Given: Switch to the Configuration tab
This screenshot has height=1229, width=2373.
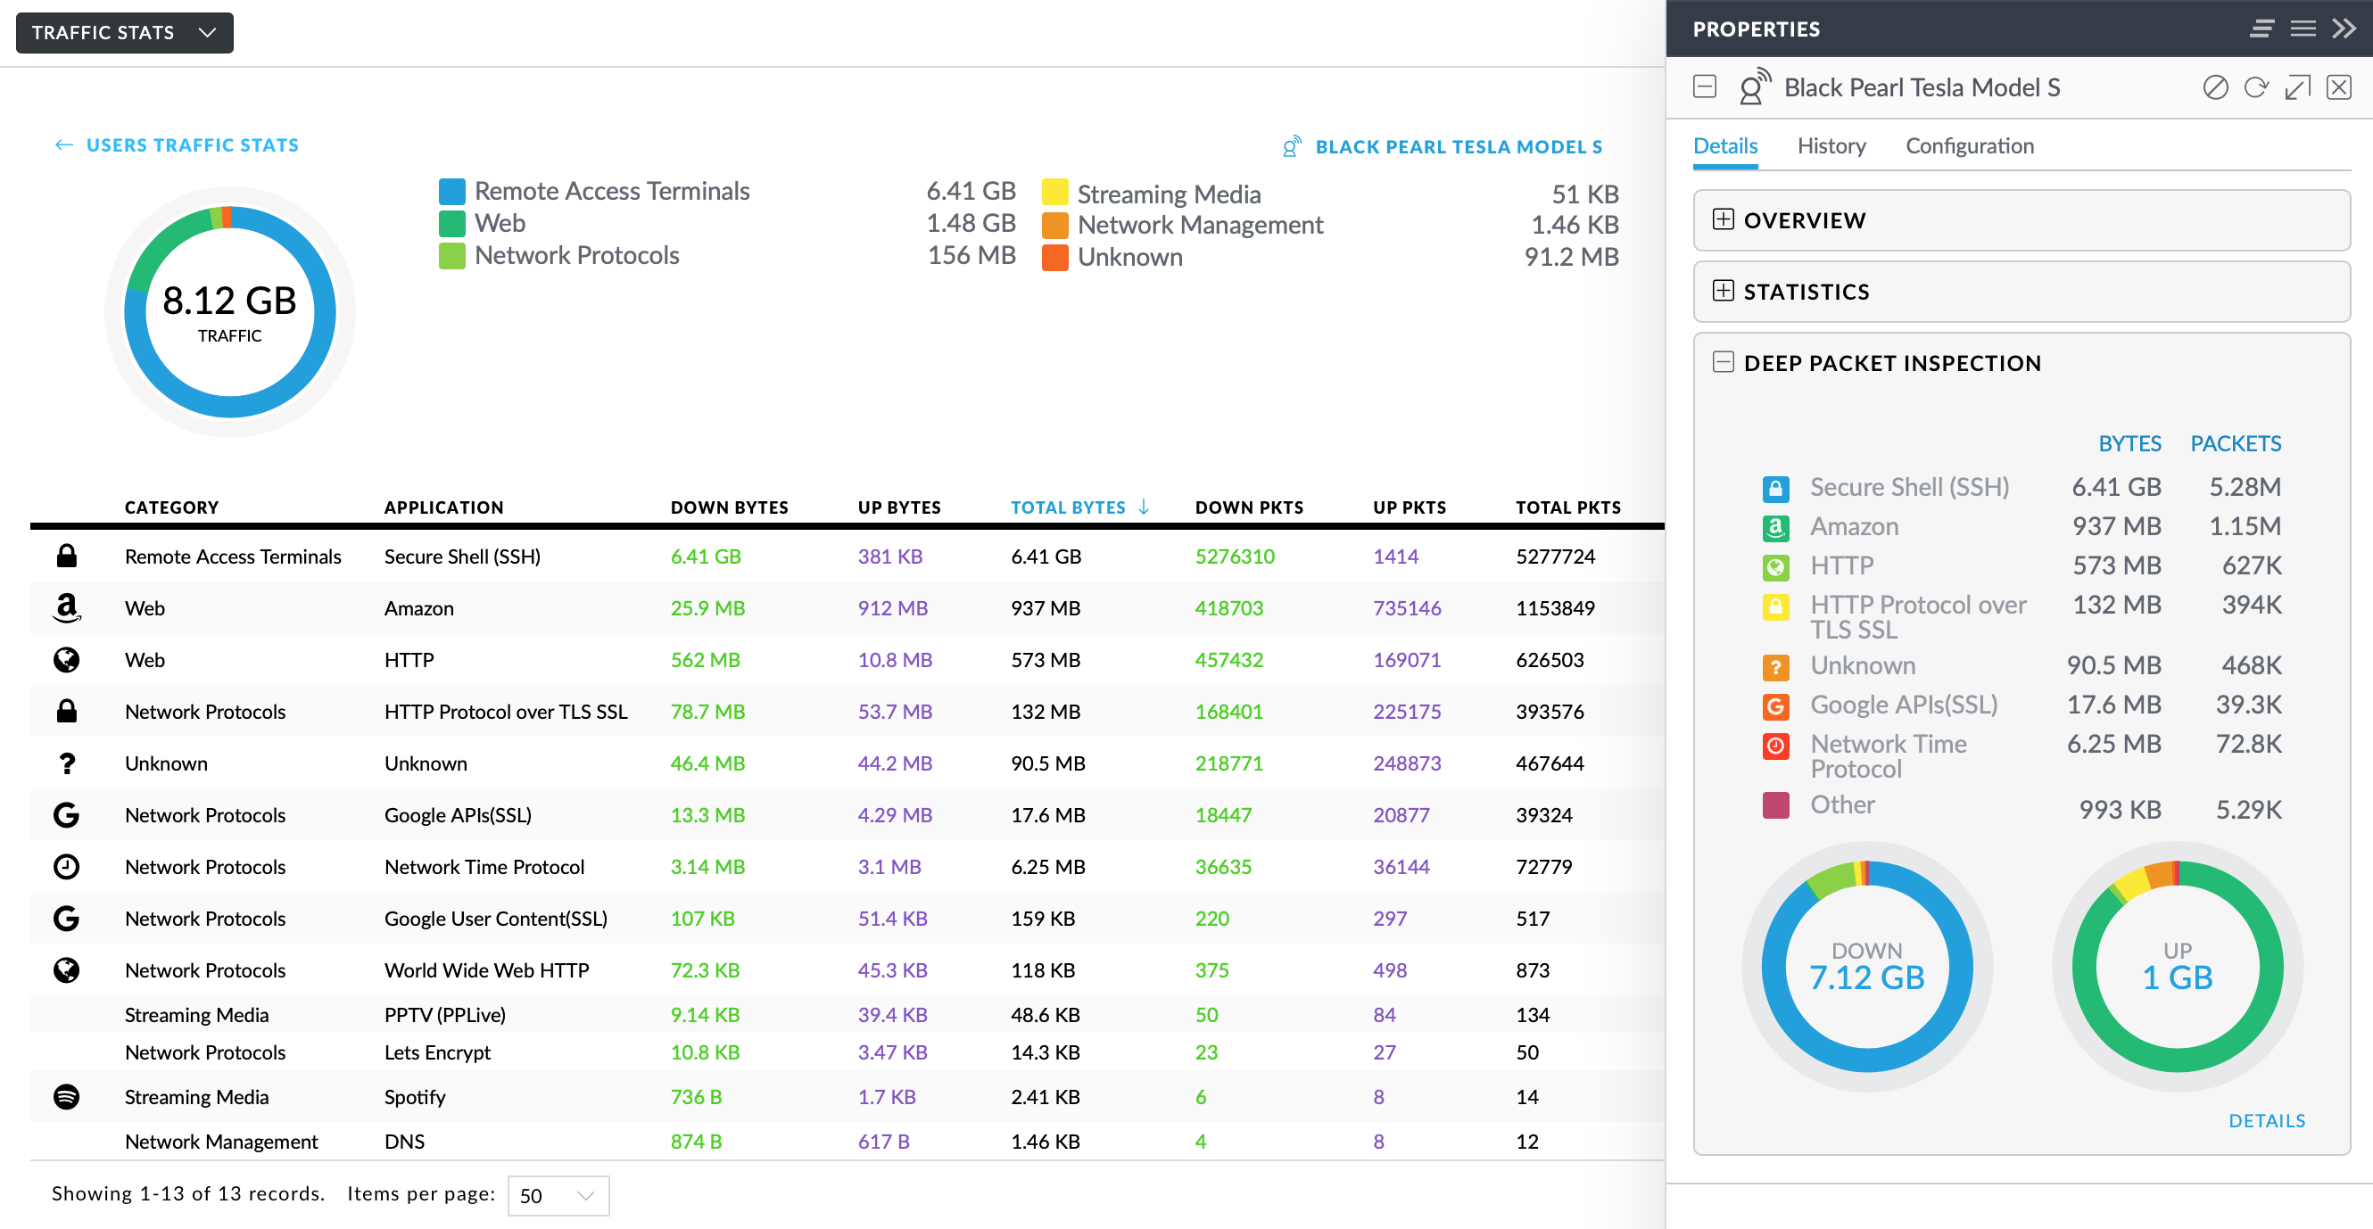Looking at the screenshot, I should tap(1970, 145).
